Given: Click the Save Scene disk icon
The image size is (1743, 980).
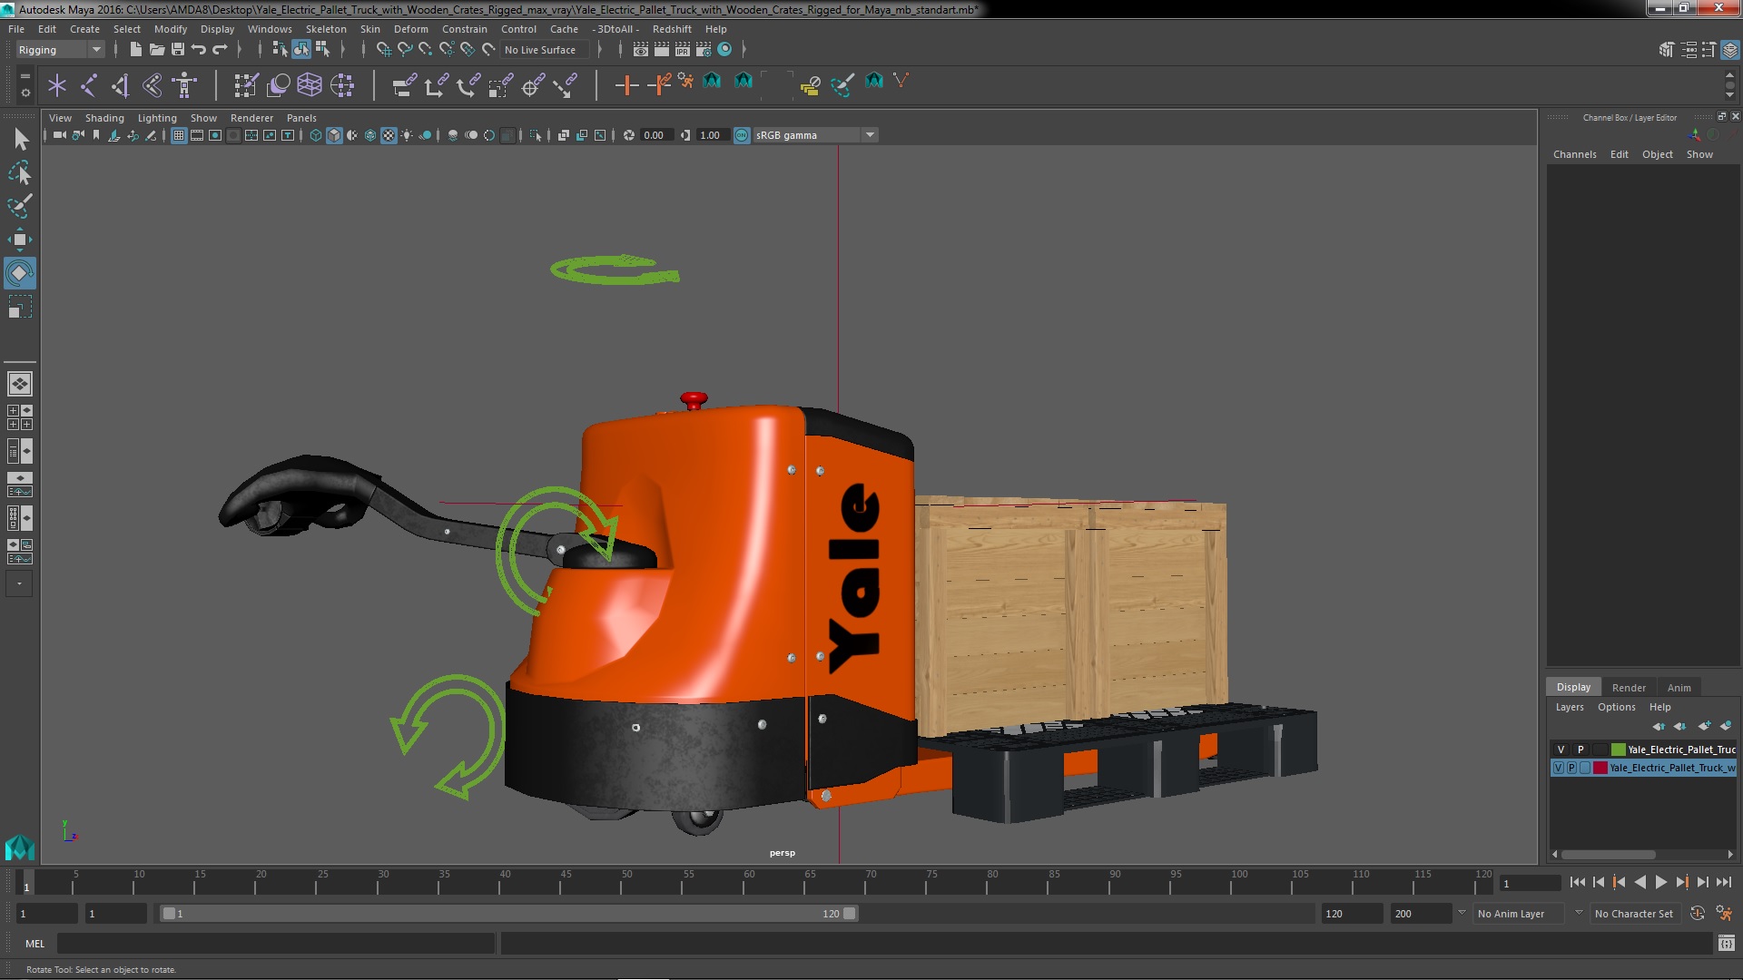Looking at the screenshot, I should click(x=178, y=50).
